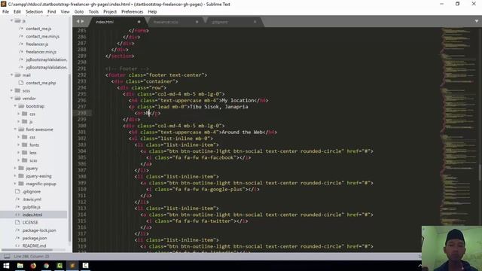The height and width of the screenshot is (271, 482).
Task: Open the Tools menu
Action: (93, 12)
